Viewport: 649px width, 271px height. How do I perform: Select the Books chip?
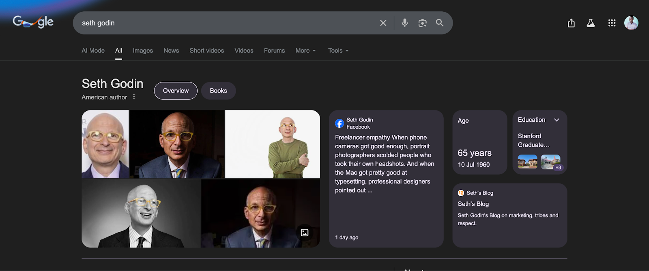pyautogui.click(x=218, y=91)
